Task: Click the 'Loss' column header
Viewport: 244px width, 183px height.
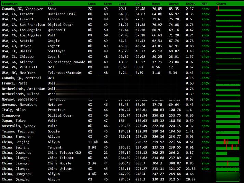Action: tap(92, 4)
